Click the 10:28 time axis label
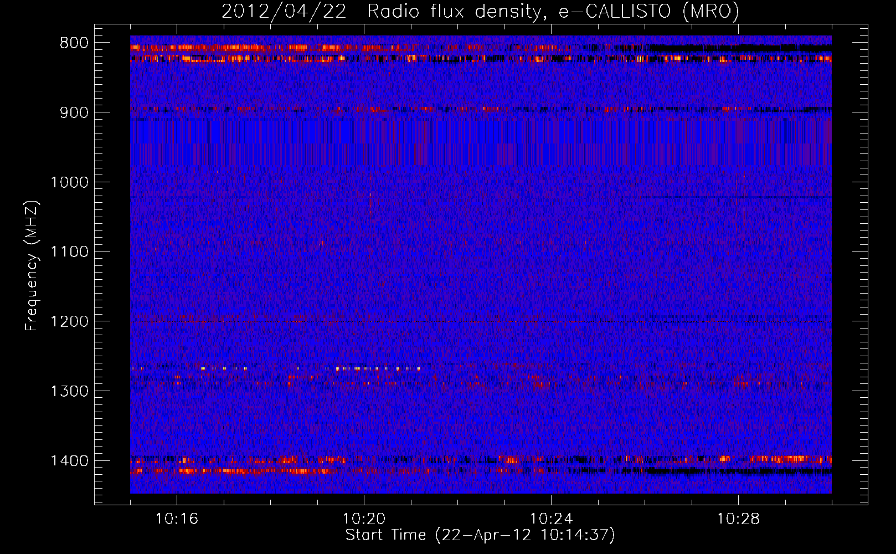Image resolution: width=896 pixels, height=554 pixels. tap(738, 519)
